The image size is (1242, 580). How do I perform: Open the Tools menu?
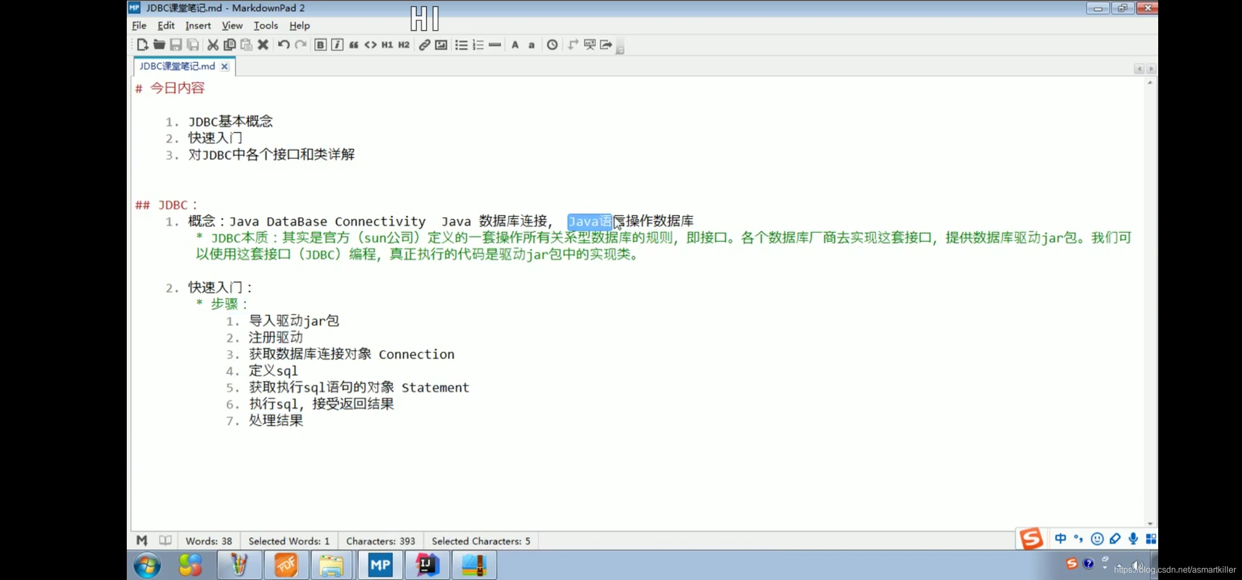(x=265, y=25)
